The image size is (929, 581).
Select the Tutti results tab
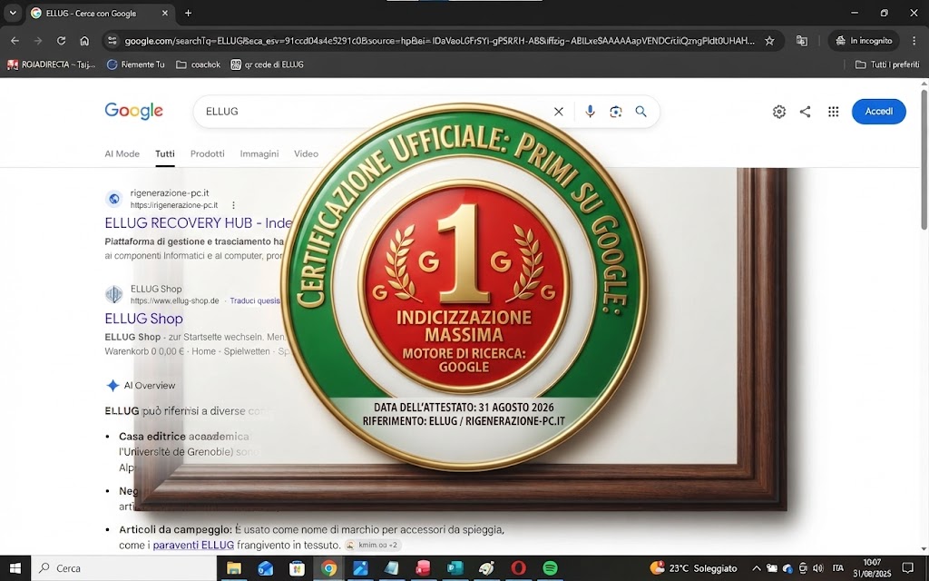coord(165,153)
